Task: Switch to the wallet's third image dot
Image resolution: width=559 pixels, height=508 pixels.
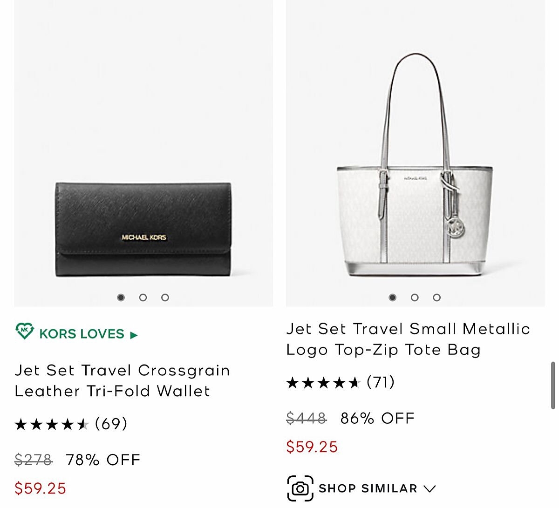Action: coord(165,298)
